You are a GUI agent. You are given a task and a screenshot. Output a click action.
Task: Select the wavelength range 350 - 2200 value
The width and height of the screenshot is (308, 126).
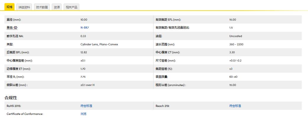[236, 44]
